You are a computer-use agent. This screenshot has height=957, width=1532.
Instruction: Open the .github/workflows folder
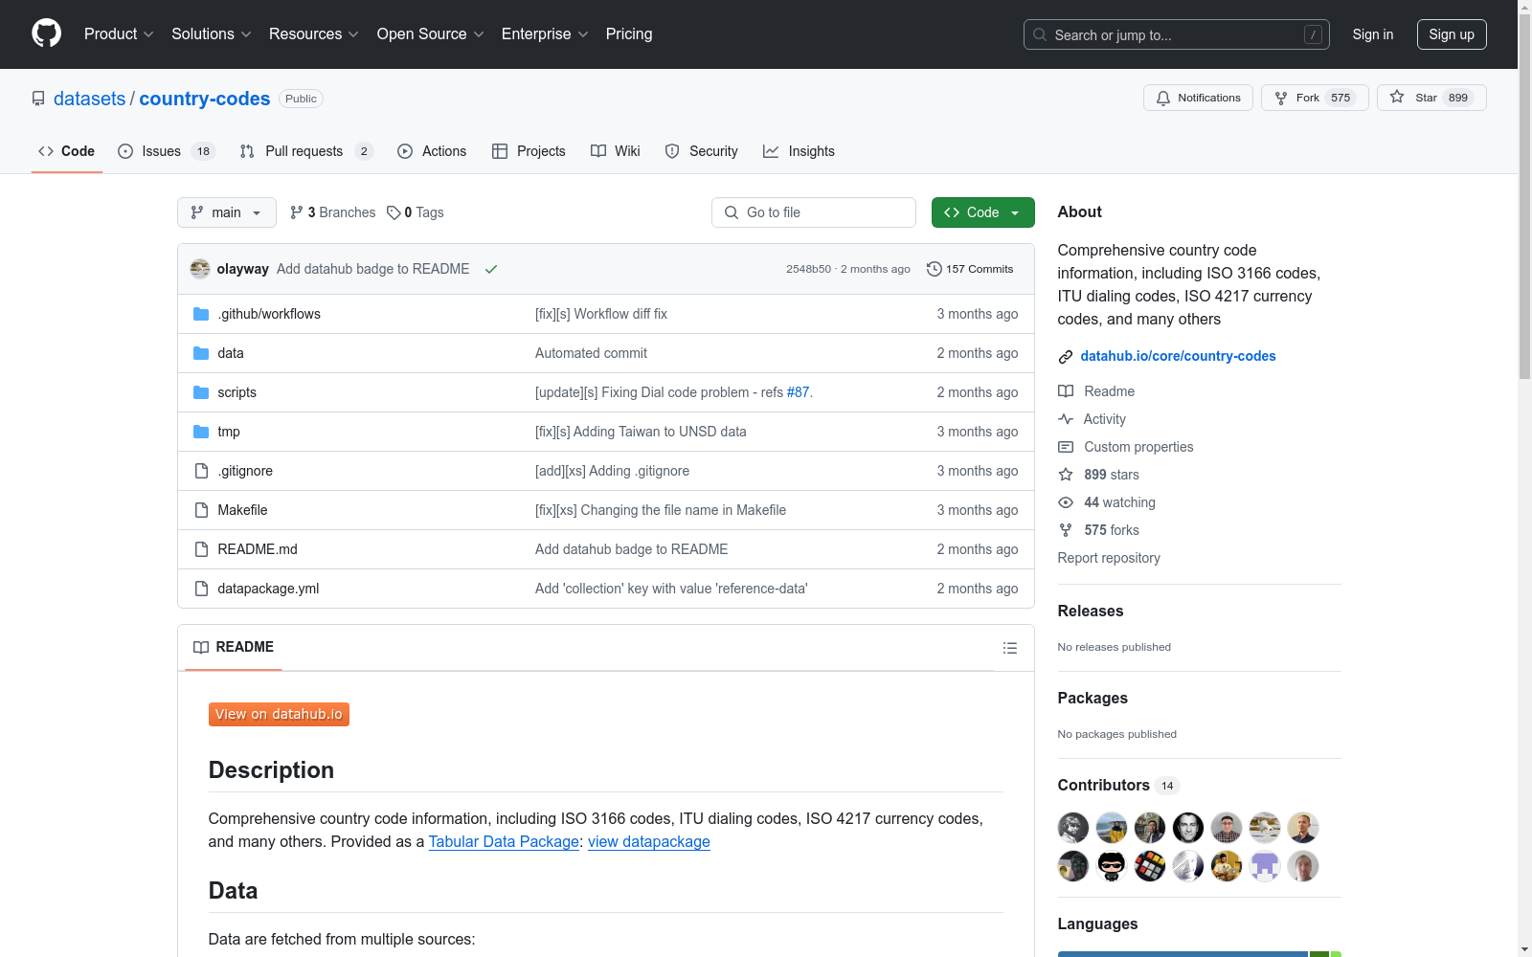tap(269, 314)
